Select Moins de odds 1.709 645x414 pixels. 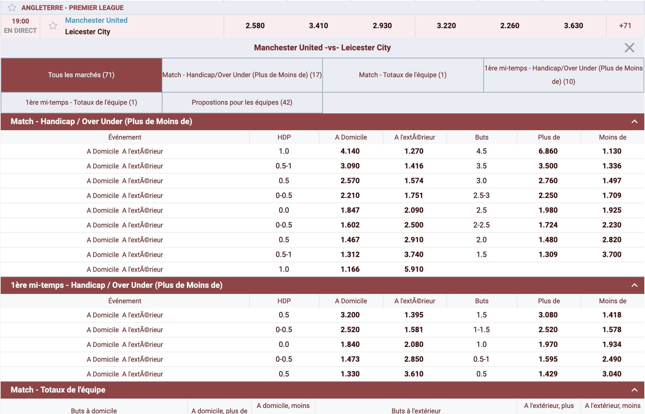click(x=612, y=195)
